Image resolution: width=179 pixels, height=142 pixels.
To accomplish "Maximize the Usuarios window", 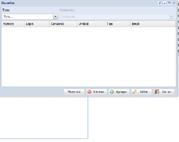I will (x=169, y=3).
